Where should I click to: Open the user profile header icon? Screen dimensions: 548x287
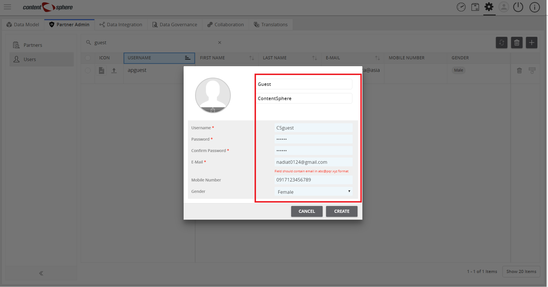click(x=504, y=7)
